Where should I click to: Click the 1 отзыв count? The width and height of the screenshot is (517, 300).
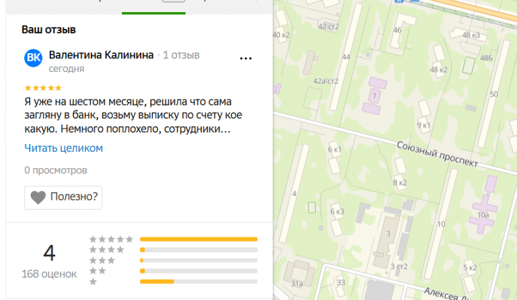(x=181, y=55)
